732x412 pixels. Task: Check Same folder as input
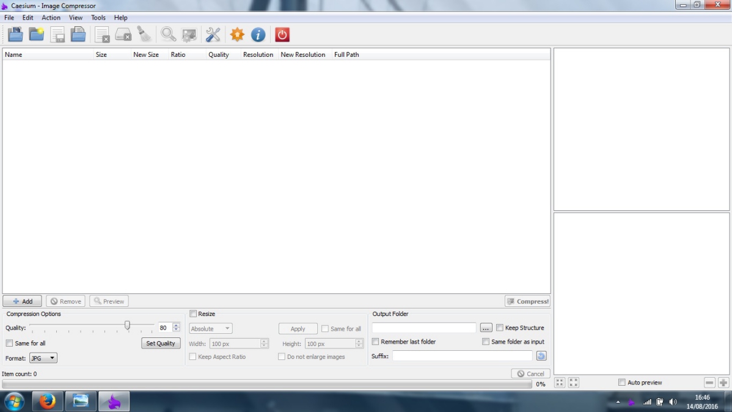coord(486,342)
